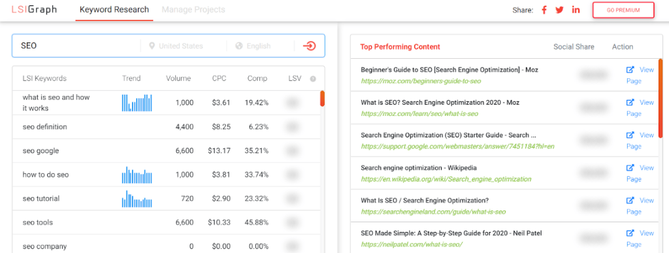
Task: Sort by Volume column header
Action: [x=178, y=78]
